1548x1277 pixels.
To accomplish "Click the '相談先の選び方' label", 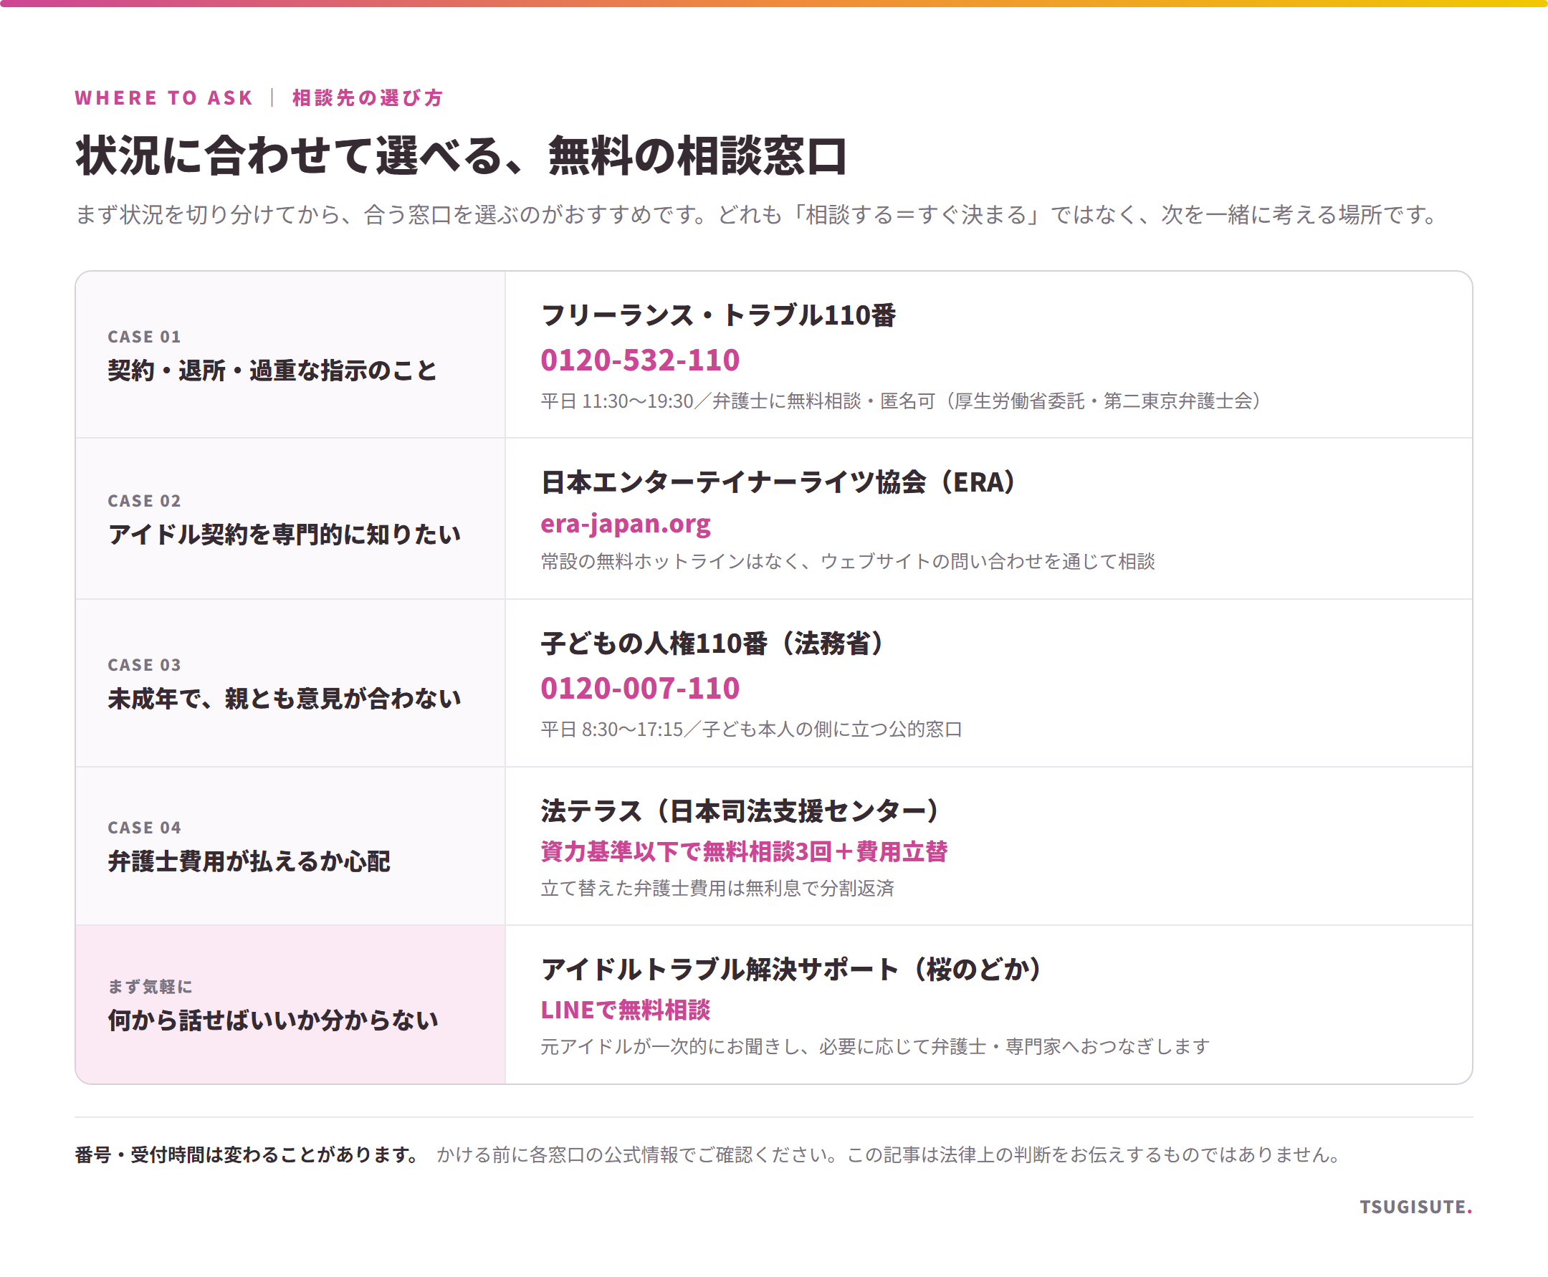I will (x=367, y=98).
